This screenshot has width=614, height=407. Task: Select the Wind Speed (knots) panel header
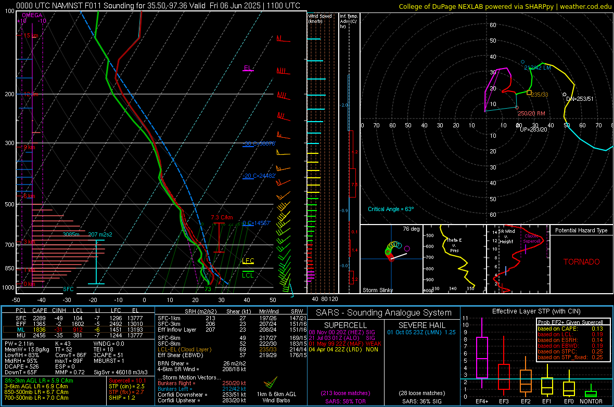coord(320,18)
